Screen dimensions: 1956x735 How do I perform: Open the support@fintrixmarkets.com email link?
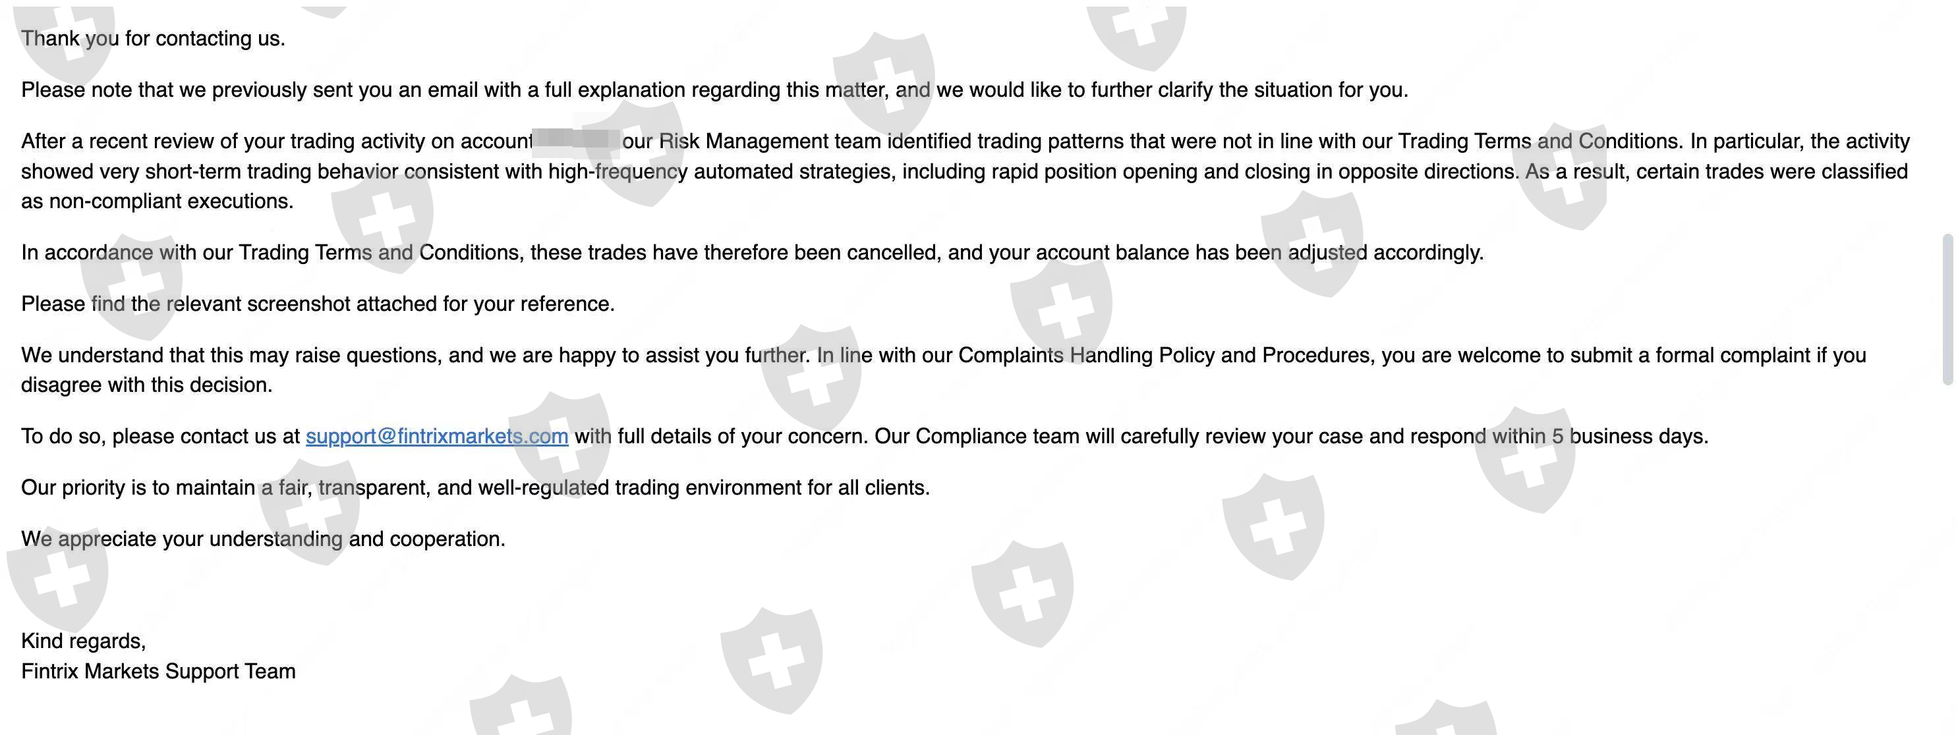point(436,436)
